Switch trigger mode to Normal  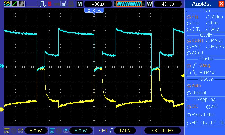tap(189, 93)
